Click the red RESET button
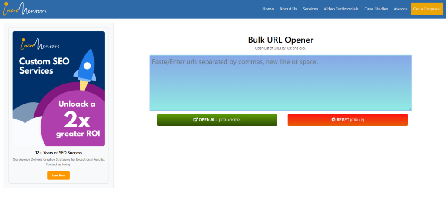The height and width of the screenshot is (208, 446). (348, 120)
